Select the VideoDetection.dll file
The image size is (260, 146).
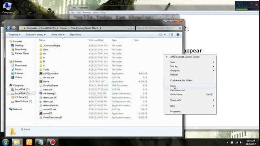50,118
